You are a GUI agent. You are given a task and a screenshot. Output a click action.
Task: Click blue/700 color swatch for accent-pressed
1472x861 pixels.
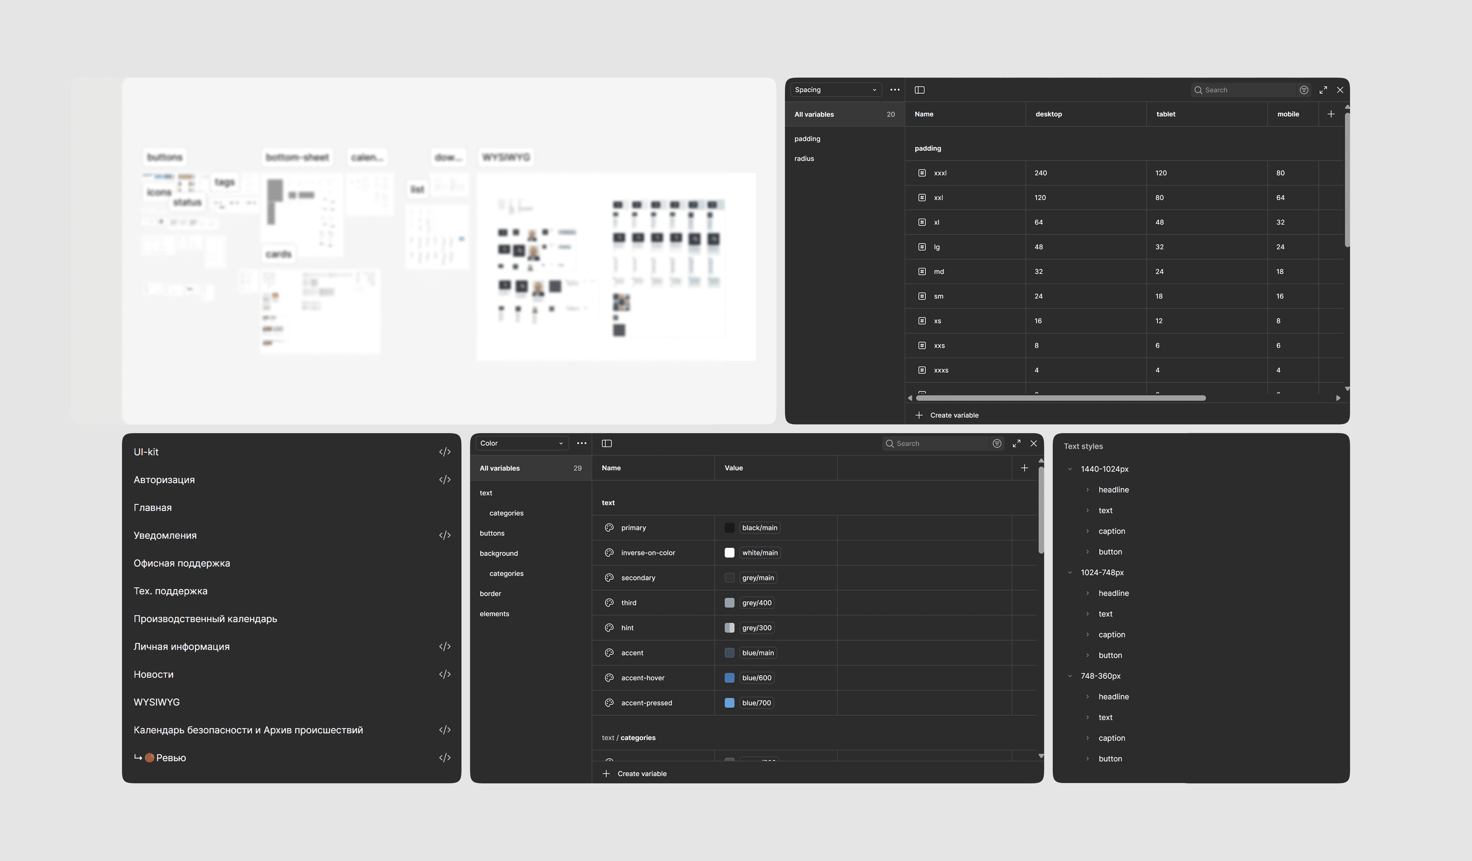[730, 703]
